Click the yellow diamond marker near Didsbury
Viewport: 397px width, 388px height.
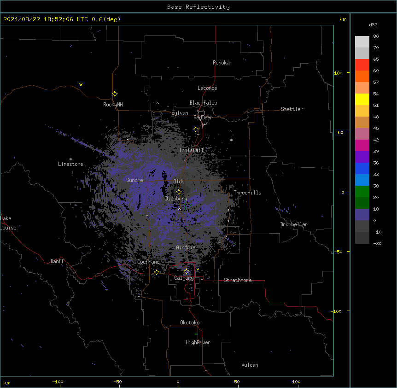[179, 192]
